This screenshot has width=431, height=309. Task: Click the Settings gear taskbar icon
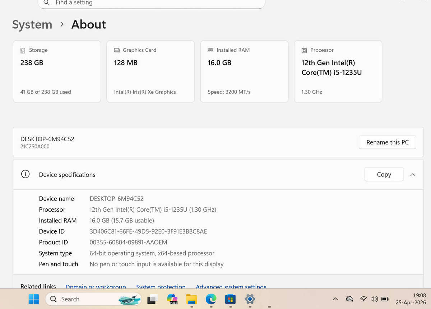click(x=250, y=299)
